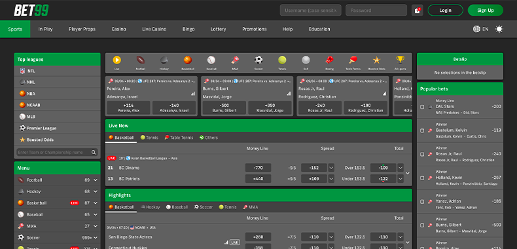The width and height of the screenshot is (517, 249).
Task: Click the BET99 logo
Action: point(31,10)
